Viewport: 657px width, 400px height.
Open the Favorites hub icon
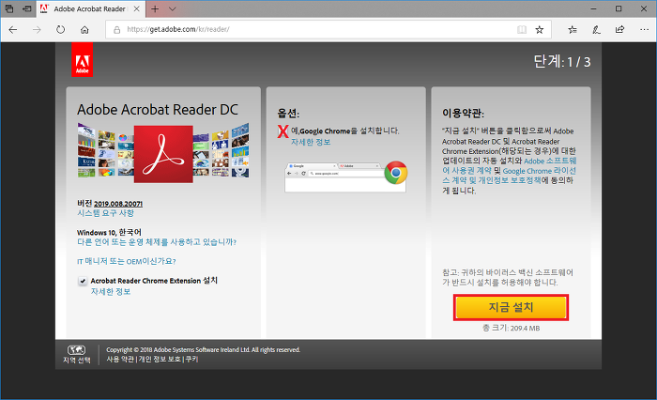tap(573, 29)
